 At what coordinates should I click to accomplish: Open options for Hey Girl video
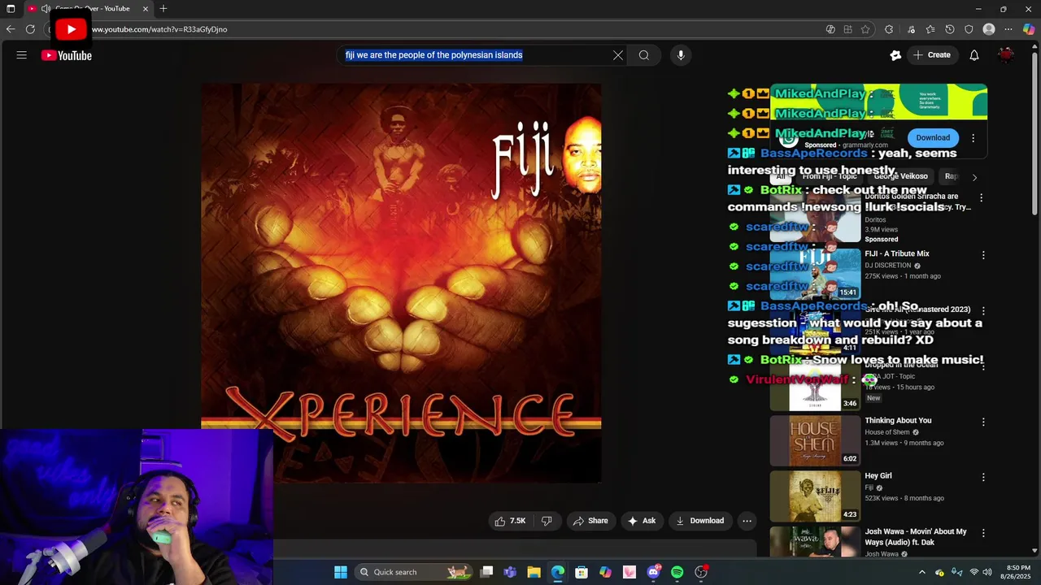(983, 477)
